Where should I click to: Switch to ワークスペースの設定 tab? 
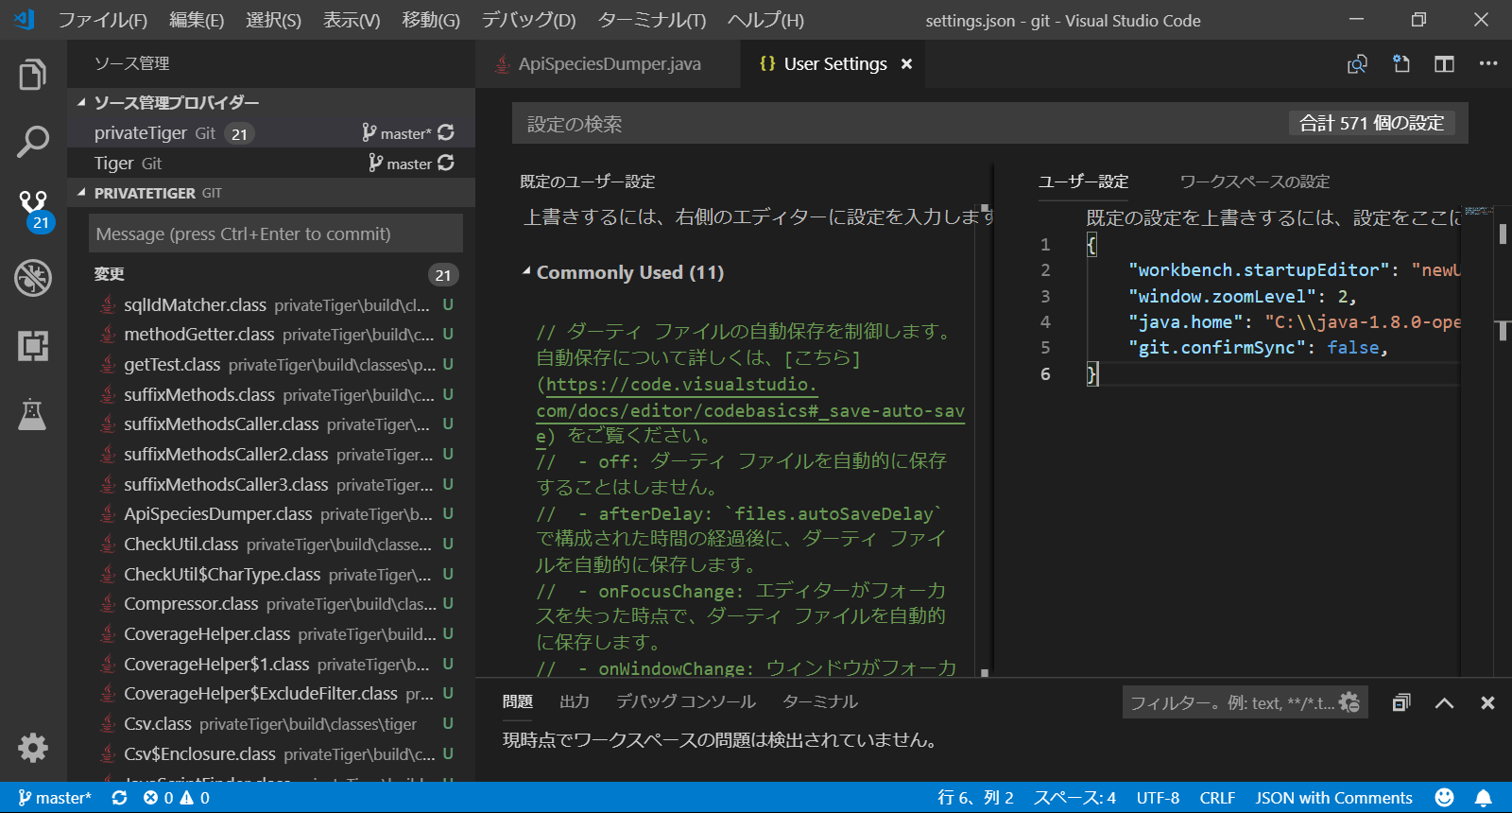[1255, 182]
